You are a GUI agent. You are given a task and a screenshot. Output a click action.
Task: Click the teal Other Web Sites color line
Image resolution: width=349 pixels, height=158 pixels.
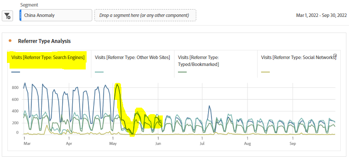[99, 72]
